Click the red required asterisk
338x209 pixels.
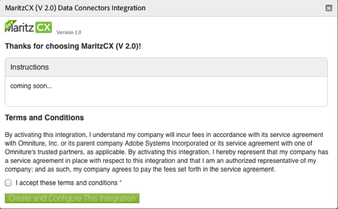120,182
